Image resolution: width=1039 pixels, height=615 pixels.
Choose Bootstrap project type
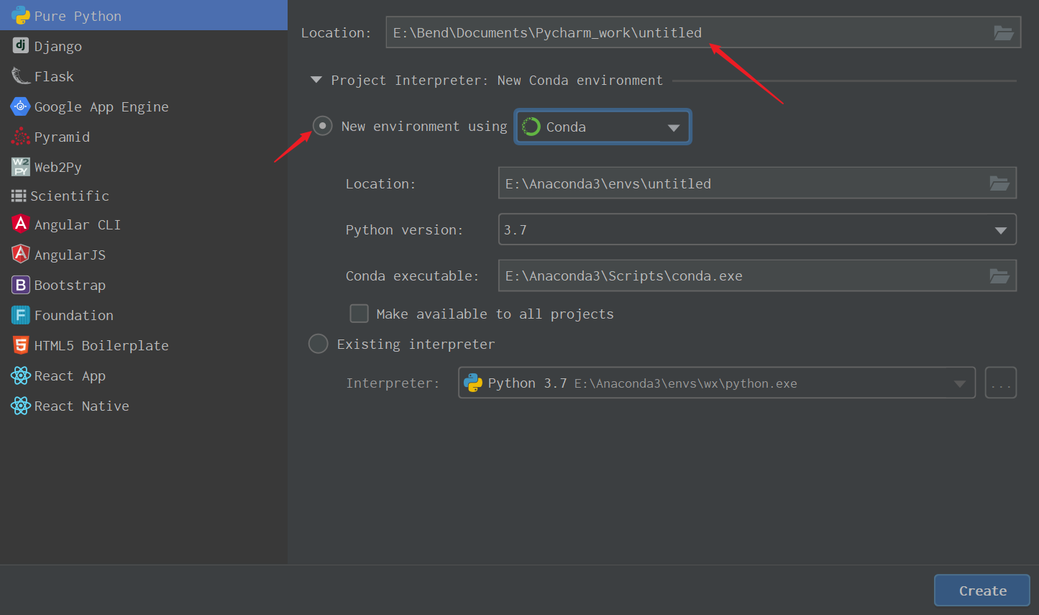click(x=144, y=284)
